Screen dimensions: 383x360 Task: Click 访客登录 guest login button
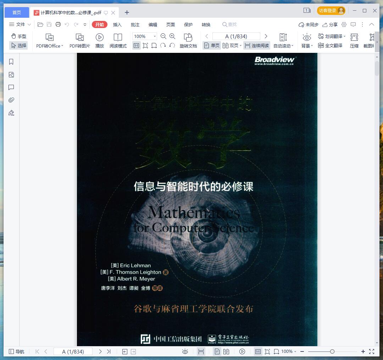pos(331,11)
